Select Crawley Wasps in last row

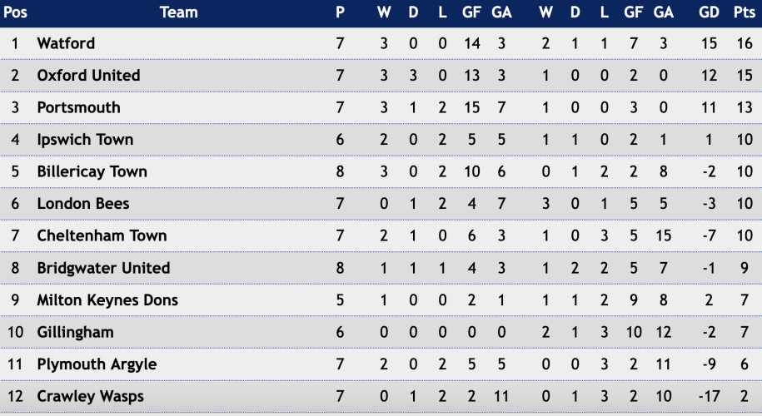(91, 396)
